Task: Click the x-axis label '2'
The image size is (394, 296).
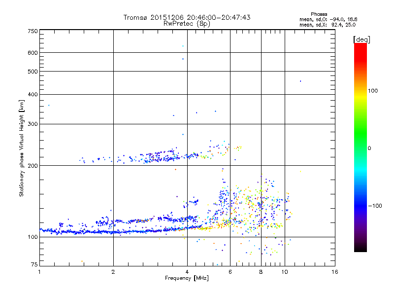Action: click(113, 272)
